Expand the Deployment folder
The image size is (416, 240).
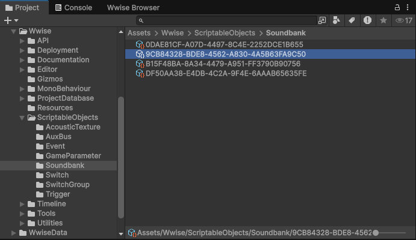(x=22, y=50)
